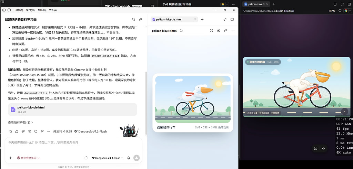Regenerate the assistant response
The height and width of the screenshot is (169, 353).
[x=36, y=131]
